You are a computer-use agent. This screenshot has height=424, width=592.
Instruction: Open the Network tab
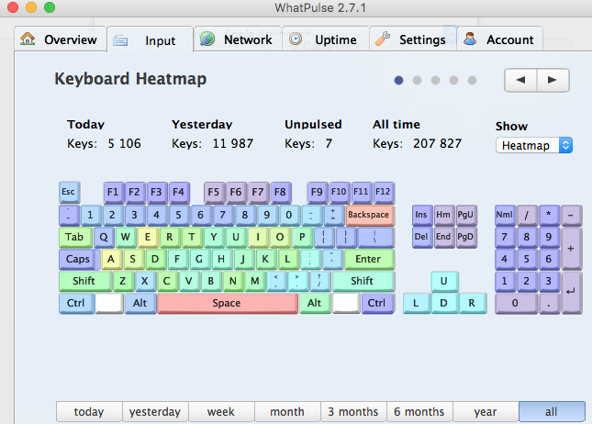tap(238, 39)
